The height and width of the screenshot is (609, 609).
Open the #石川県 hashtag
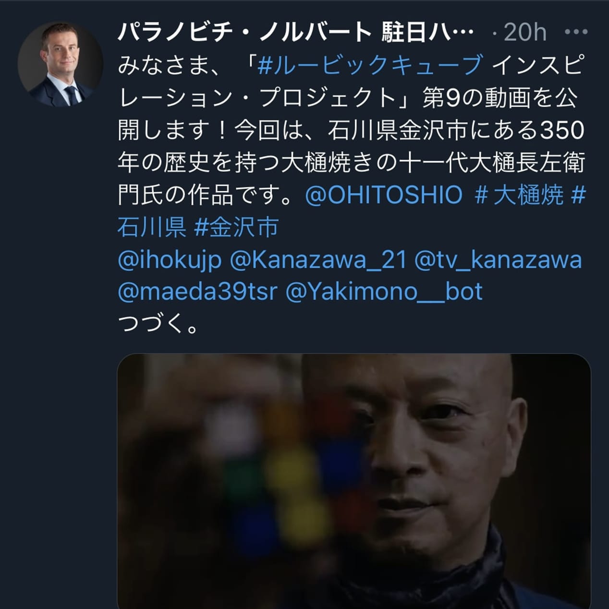tap(352, 211)
